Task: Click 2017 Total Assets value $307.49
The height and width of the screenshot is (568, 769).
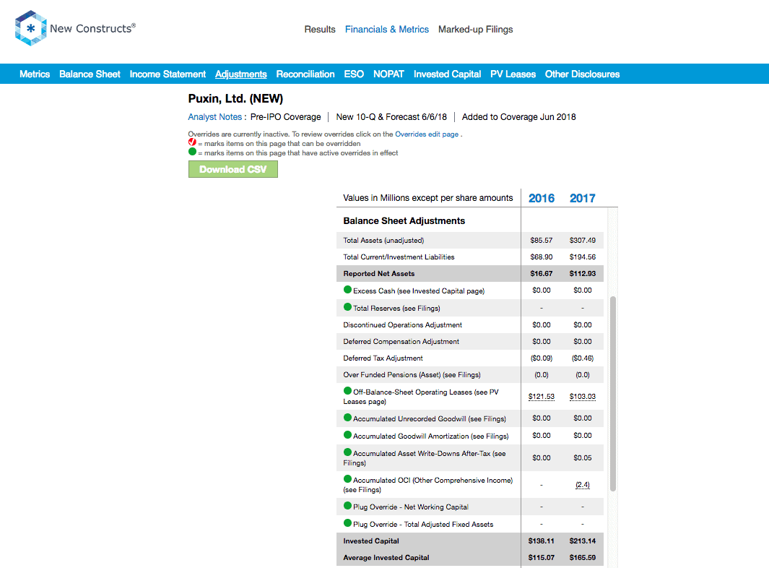Action: 583,241
